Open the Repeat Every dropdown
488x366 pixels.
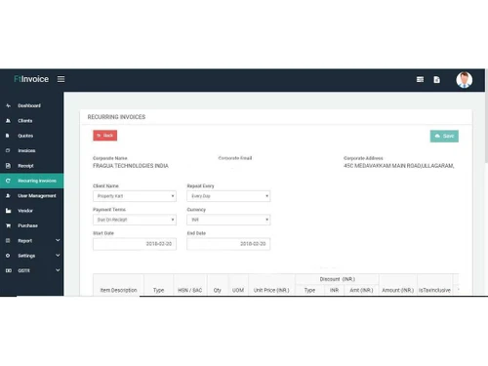click(x=228, y=196)
